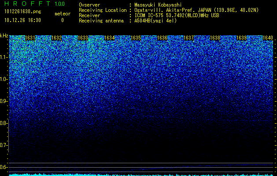277x176 pixels.
Task: Click the HROFFT 1.0.0 title text
Action: point(35,4)
